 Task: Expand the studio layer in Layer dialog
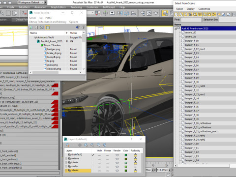(66, 166)
